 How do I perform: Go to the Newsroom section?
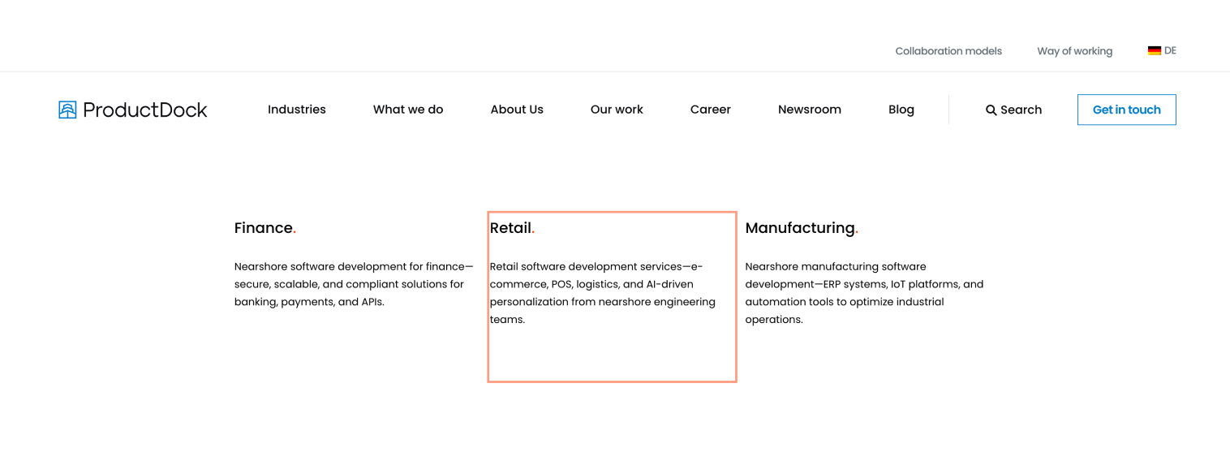click(x=809, y=110)
